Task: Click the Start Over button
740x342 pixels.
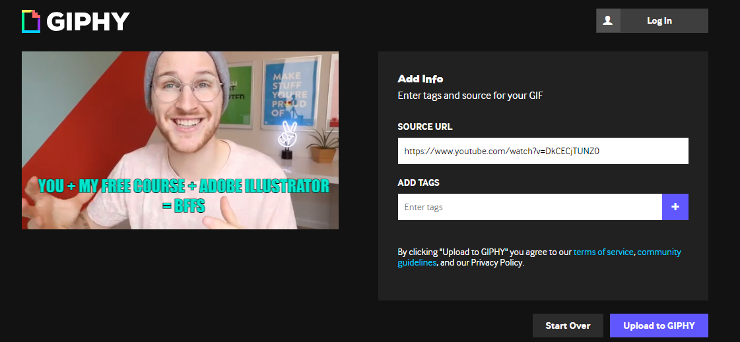Action: click(568, 326)
